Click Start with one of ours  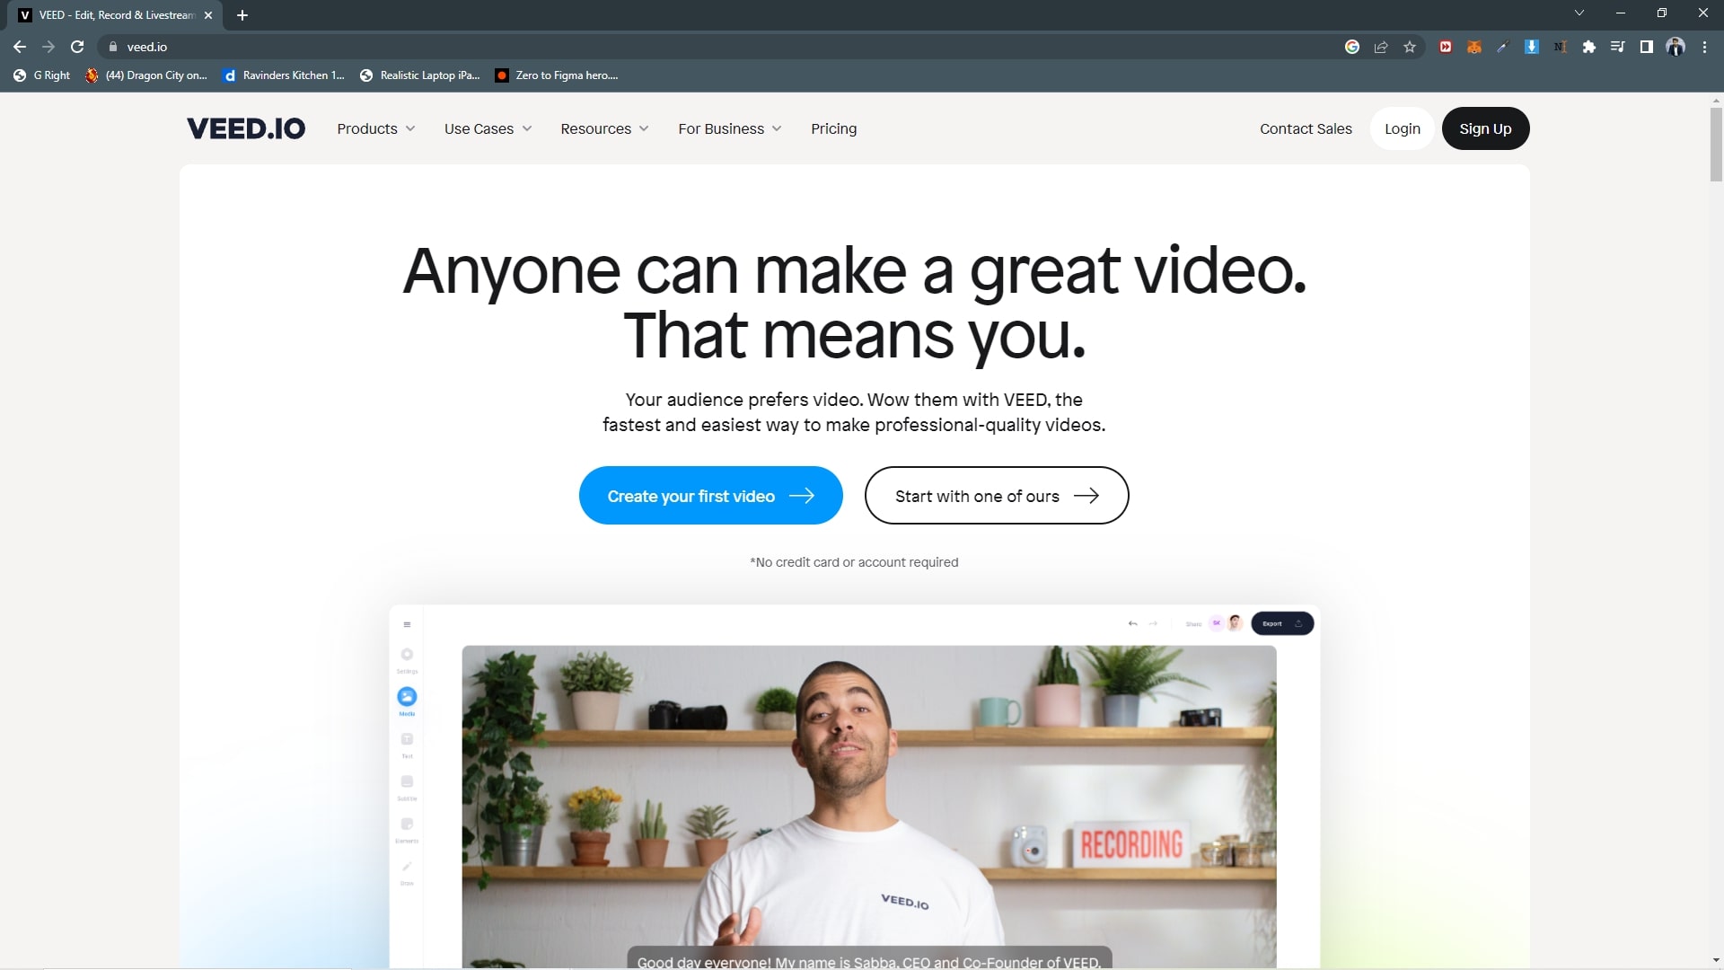996,496
